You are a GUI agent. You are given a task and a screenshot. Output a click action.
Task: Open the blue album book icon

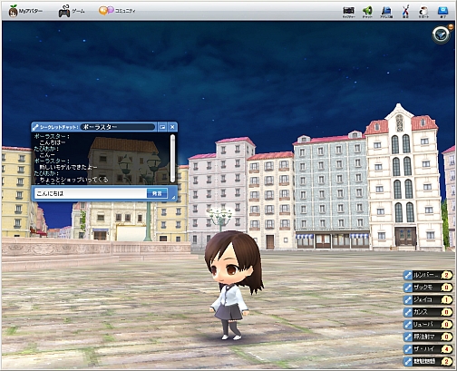coord(386,12)
